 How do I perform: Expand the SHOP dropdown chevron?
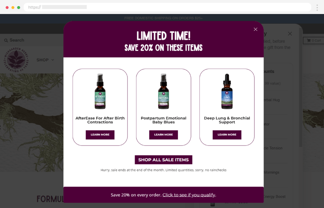pyautogui.click(x=53, y=60)
